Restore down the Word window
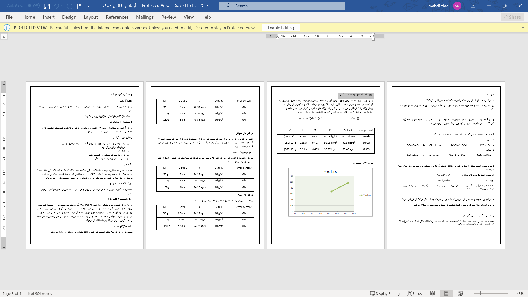 click(x=504, y=6)
